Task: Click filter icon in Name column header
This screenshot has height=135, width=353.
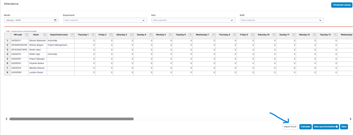Action: coord(44,35)
